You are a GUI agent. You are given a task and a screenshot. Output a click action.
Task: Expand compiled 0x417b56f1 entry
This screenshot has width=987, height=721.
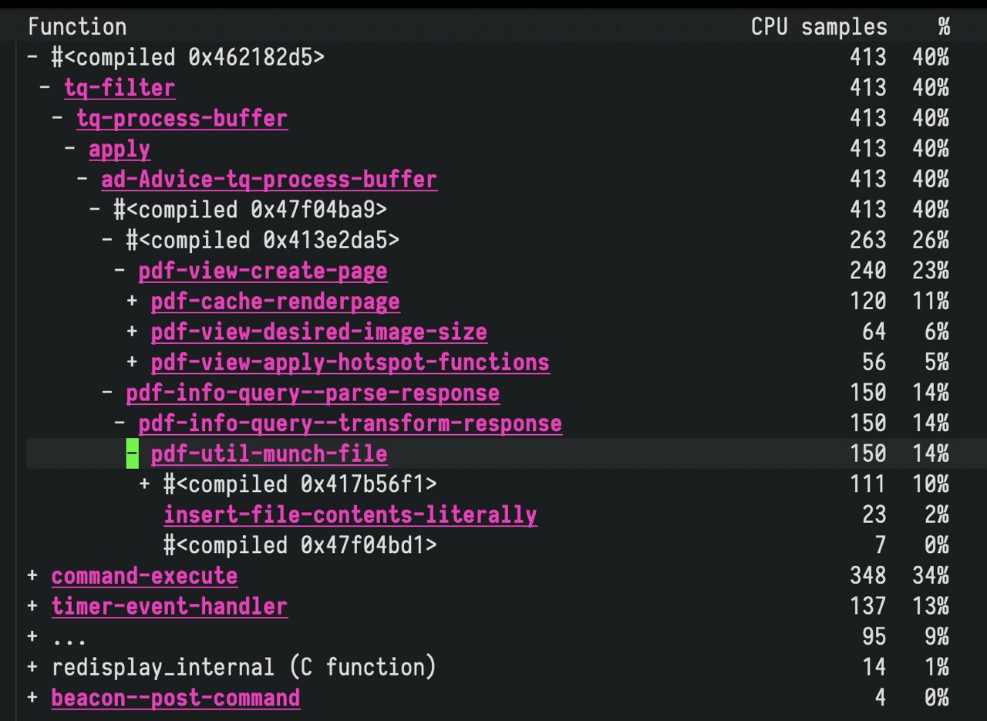pyautogui.click(x=144, y=484)
